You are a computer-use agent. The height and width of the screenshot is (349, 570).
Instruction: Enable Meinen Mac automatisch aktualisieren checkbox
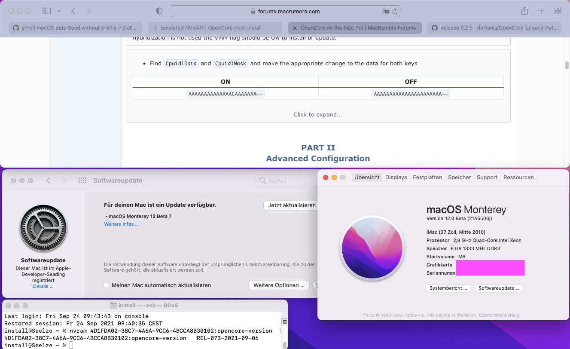[106, 285]
